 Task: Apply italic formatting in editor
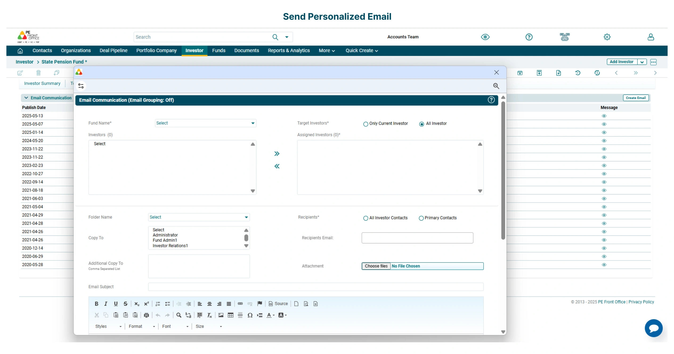click(x=106, y=304)
